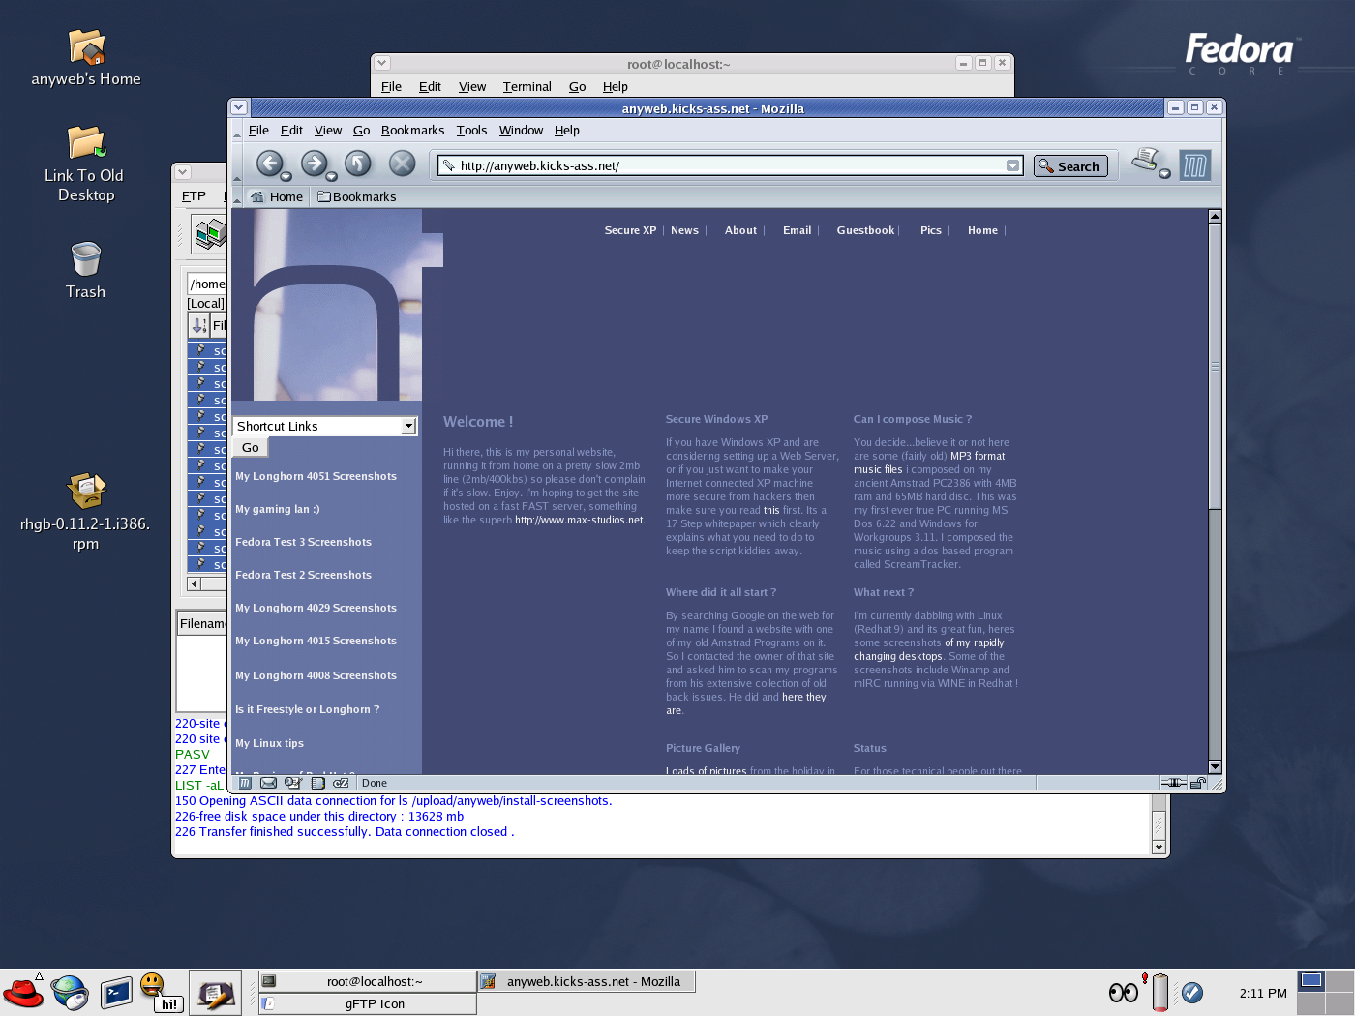Launch the terminal from the panel icon
The width and height of the screenshot is (1355, 1016).
tap(116, 993)
